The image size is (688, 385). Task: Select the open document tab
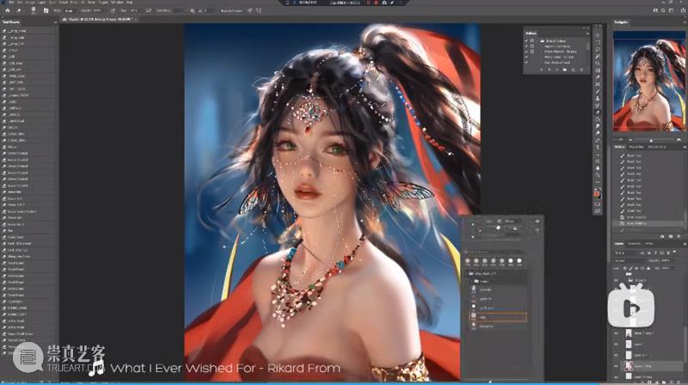coord(100,19)
